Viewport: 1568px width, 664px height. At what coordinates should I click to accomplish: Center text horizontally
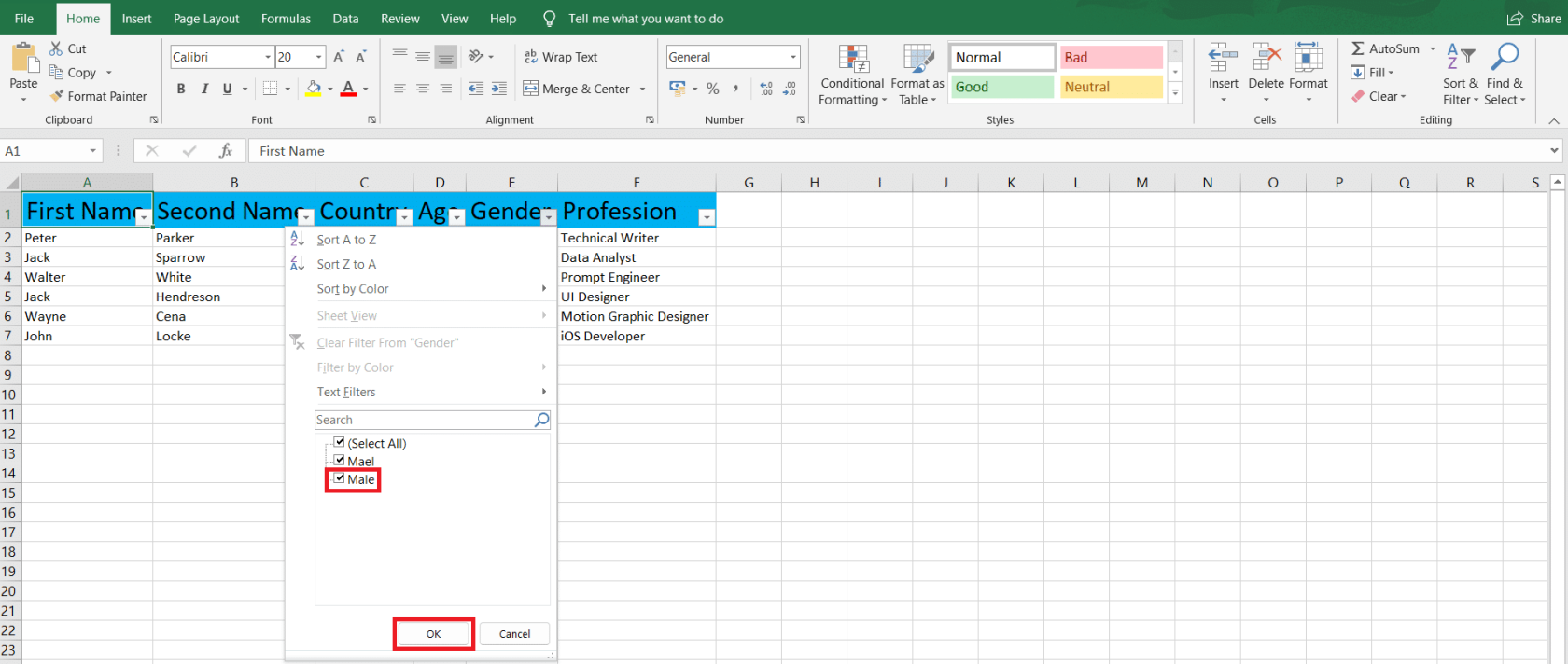[x=423, y=89]
